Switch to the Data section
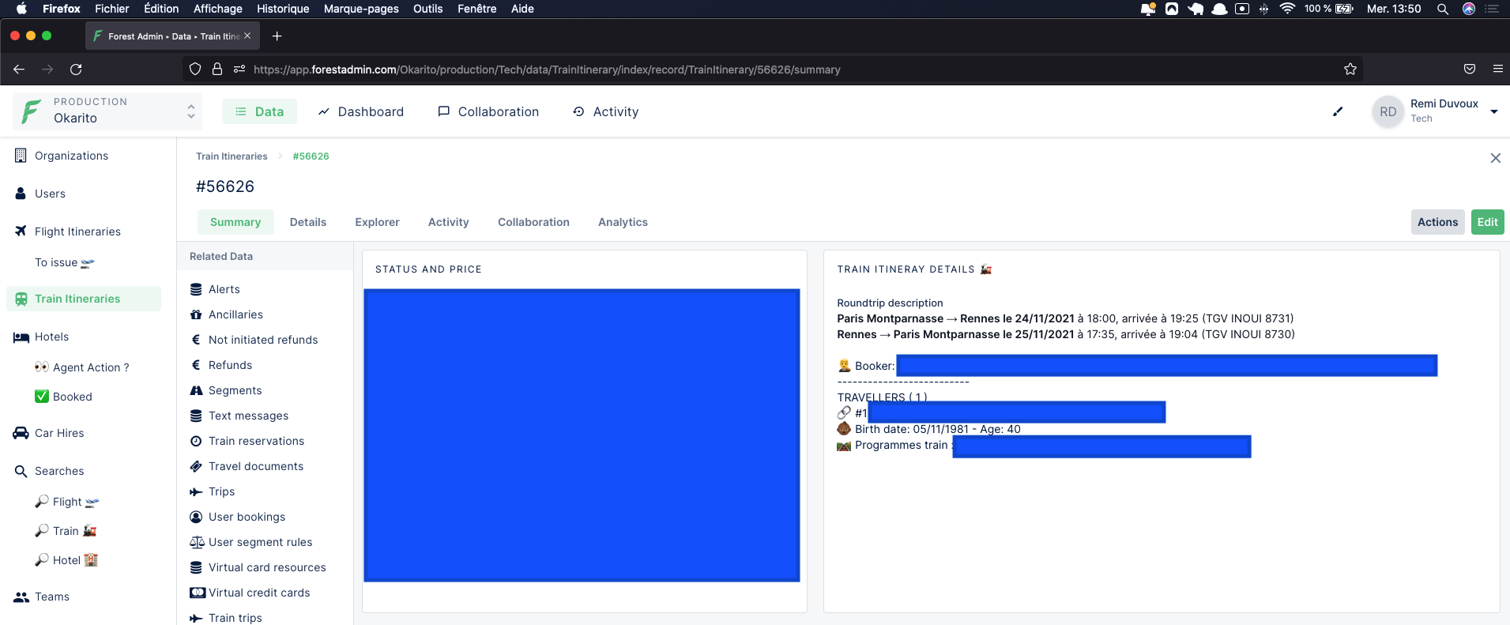 tap(259, 111)
